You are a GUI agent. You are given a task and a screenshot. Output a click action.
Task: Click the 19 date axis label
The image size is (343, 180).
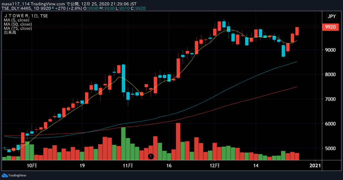[x=82, y=166]
